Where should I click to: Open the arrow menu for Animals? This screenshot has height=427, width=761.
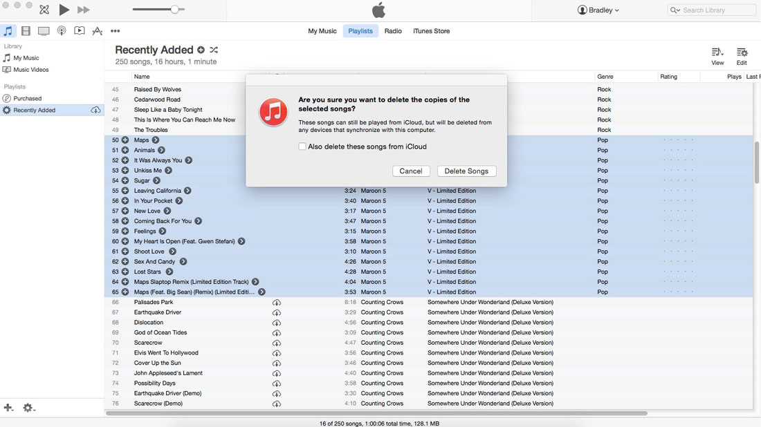162,150
